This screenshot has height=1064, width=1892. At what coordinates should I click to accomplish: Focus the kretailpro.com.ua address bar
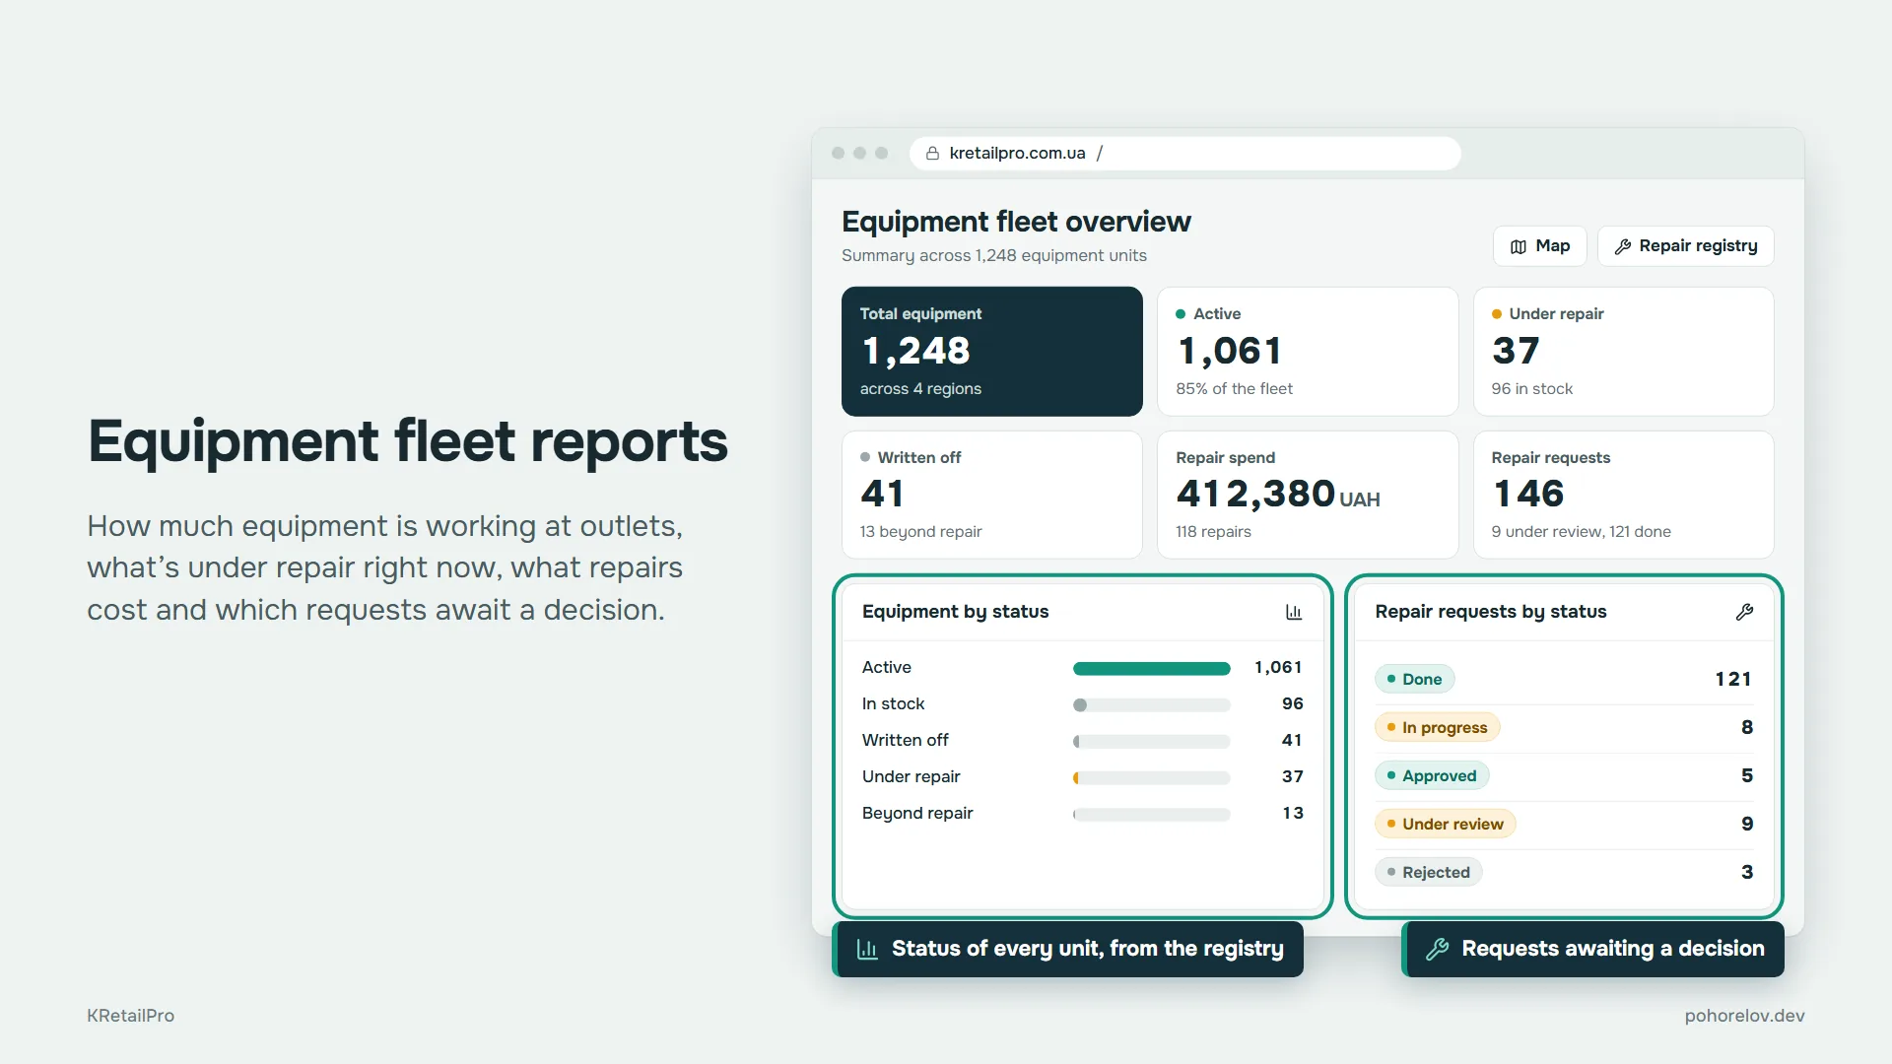click(x=1184, y=154)
